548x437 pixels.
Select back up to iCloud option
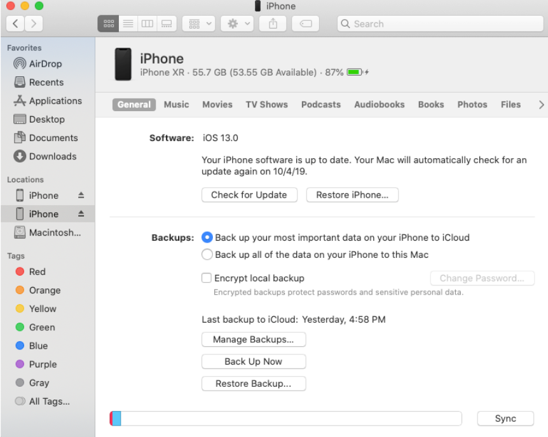pos(207,238)
